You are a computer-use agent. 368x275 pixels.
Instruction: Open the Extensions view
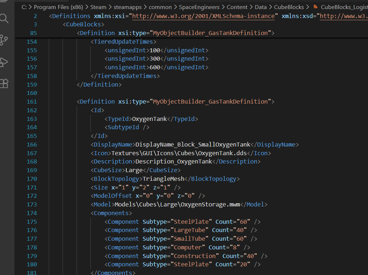pyautogui.click(x=4, y=83)
